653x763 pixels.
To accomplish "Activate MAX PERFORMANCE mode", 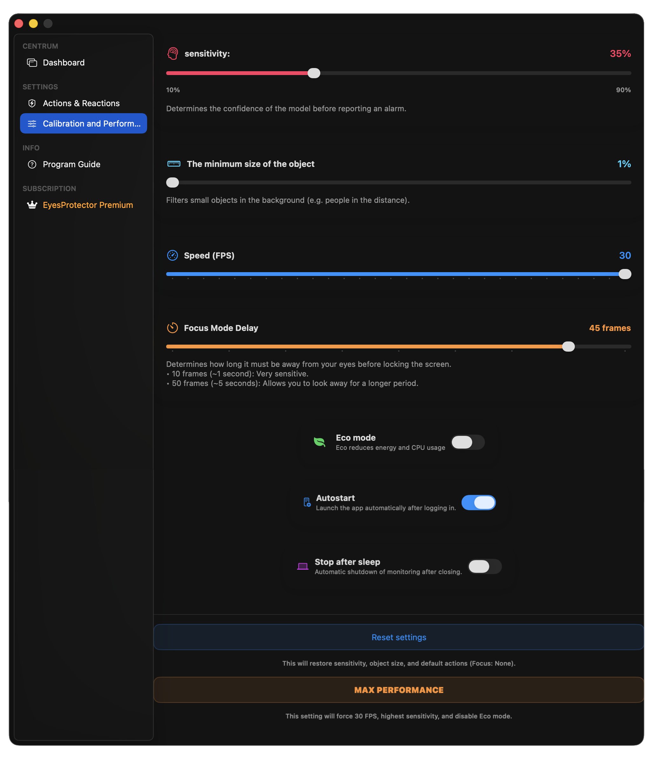I will 399,690.
